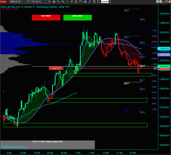Open the bar style chart icon
171x155 pixels.
click(54, 2)
